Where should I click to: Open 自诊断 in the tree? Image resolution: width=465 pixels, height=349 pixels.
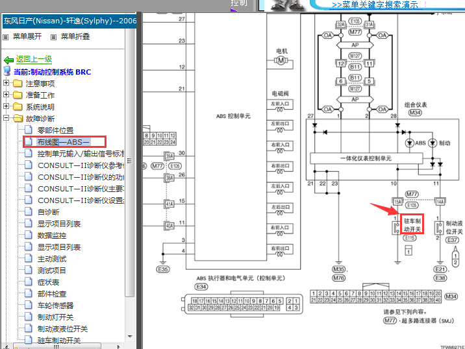(48, 212)
